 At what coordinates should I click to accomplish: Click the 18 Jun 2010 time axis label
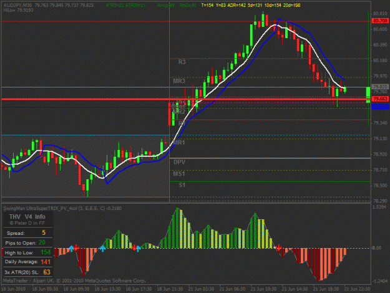(13, 289)
